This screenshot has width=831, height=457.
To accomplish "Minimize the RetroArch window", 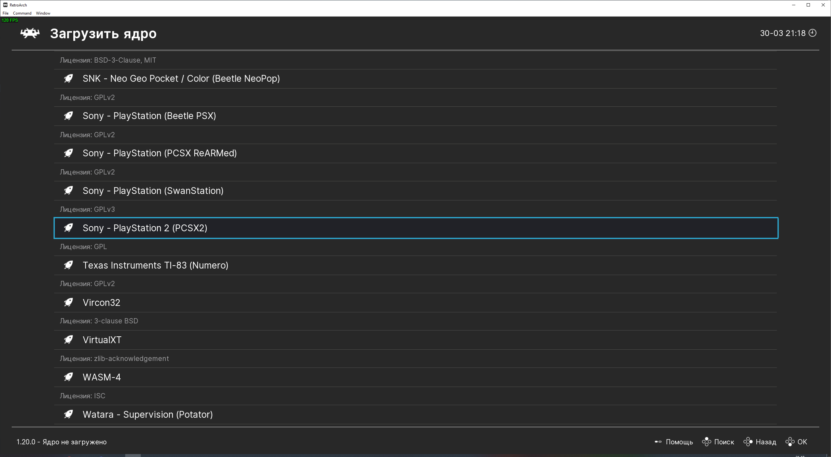I will [x=794, y=5].
